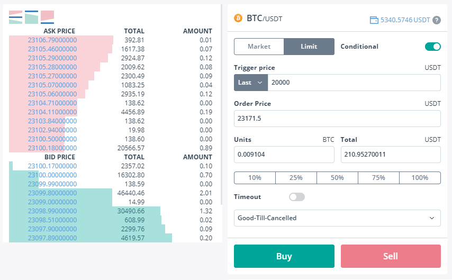Viewport: 452px width, 280px height.
Task: Select ask price 23100.18000000 in order book
Action: pyautogui.click(x=52, y=148)
